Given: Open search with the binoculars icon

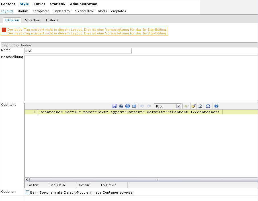Looking at the screenshot, I should (x=121, y=106).
